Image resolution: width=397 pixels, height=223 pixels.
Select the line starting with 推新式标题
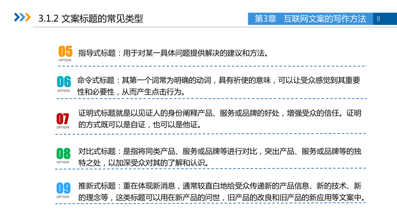(220, 186)
